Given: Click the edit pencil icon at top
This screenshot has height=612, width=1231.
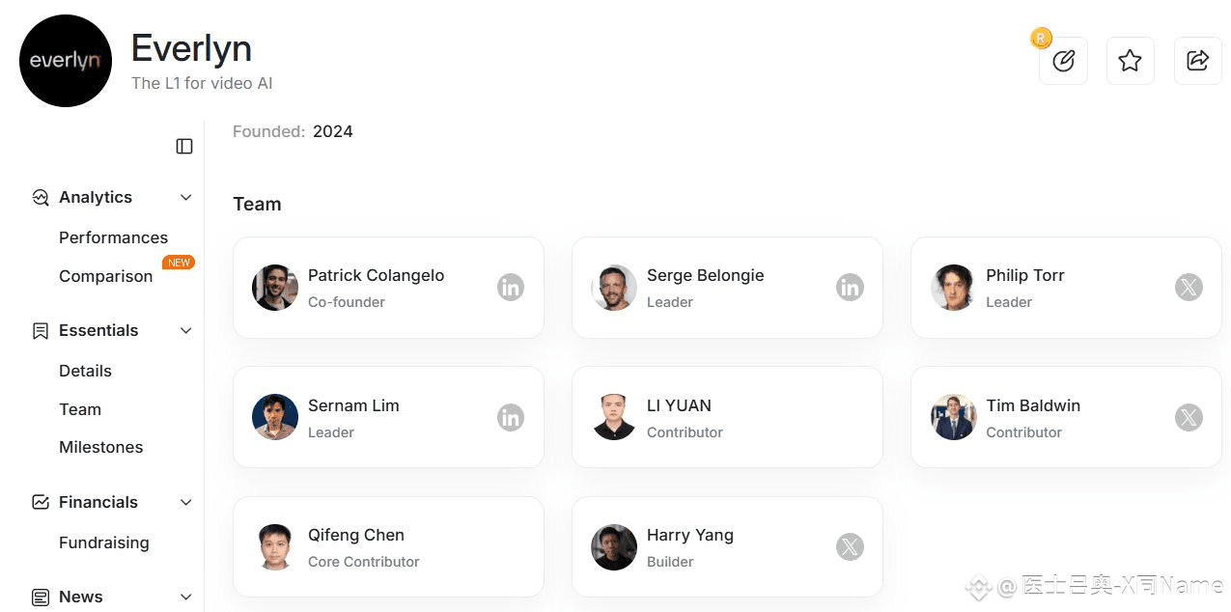Looking at the screenshot, I should tap(1063, 61).
